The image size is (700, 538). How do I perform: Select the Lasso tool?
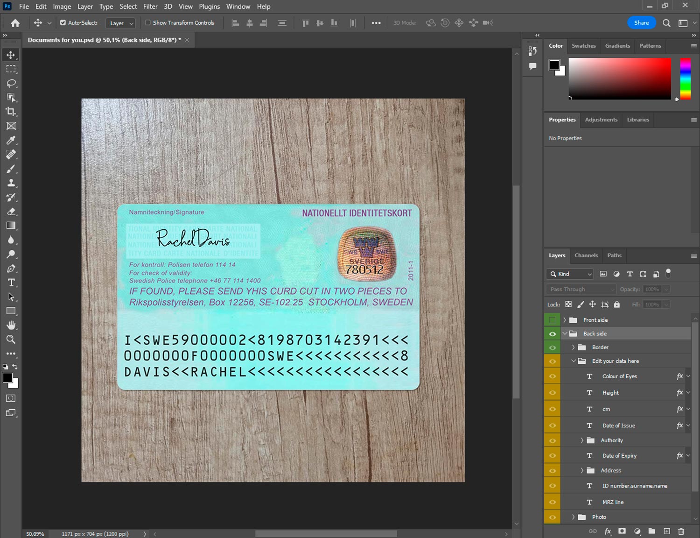[11, 83]
